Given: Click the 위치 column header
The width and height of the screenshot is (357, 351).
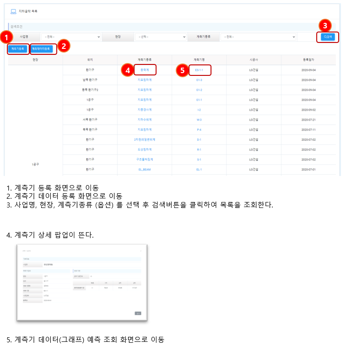Looking at the screenshot, I should tap(90, 60).
